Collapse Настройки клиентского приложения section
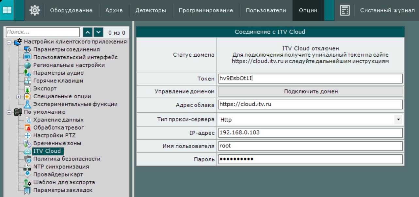The height and width of the screenshot is (197, 419). [x=9, y=42]
